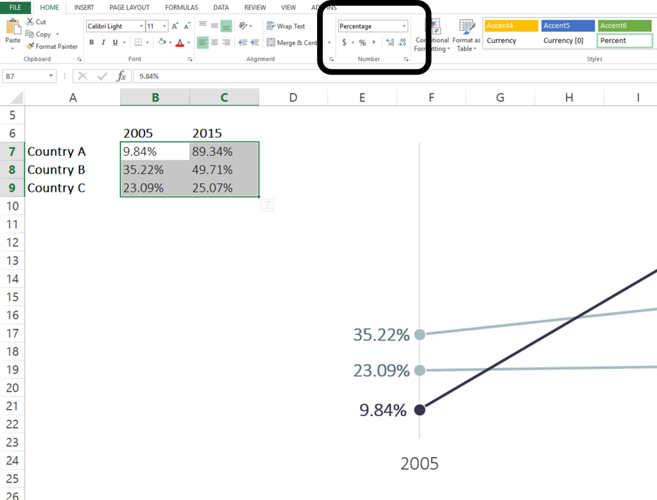Increase font size with the larger A
The image size is (657, 500).
tap(175, 26)
